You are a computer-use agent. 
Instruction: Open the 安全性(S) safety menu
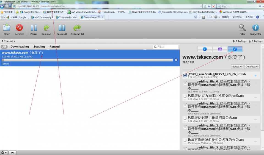[x=238, y=17]
